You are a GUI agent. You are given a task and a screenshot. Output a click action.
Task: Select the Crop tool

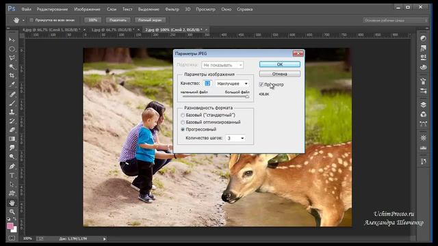pyautogui.click(x=12, y=76)
